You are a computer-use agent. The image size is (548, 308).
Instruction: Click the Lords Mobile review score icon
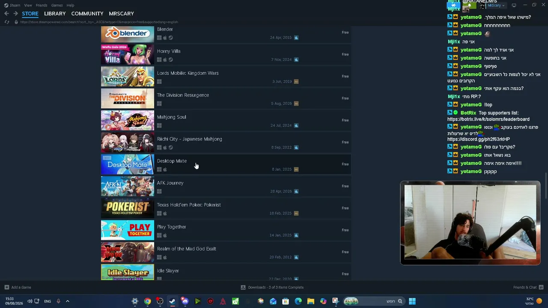[x=296, y=81]
